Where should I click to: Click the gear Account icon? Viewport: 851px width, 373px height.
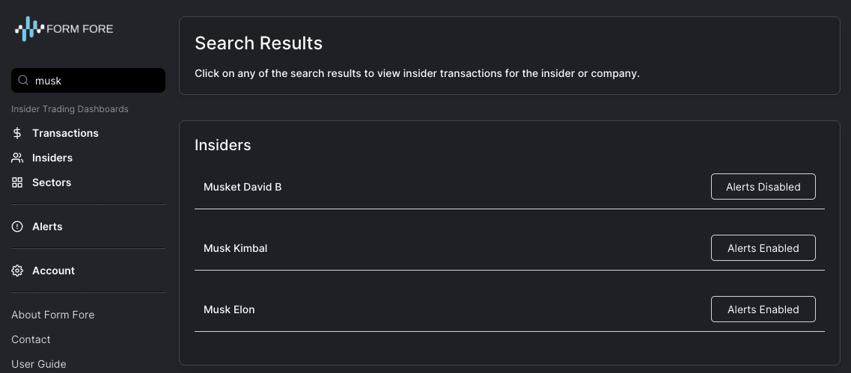pos(17,271)
